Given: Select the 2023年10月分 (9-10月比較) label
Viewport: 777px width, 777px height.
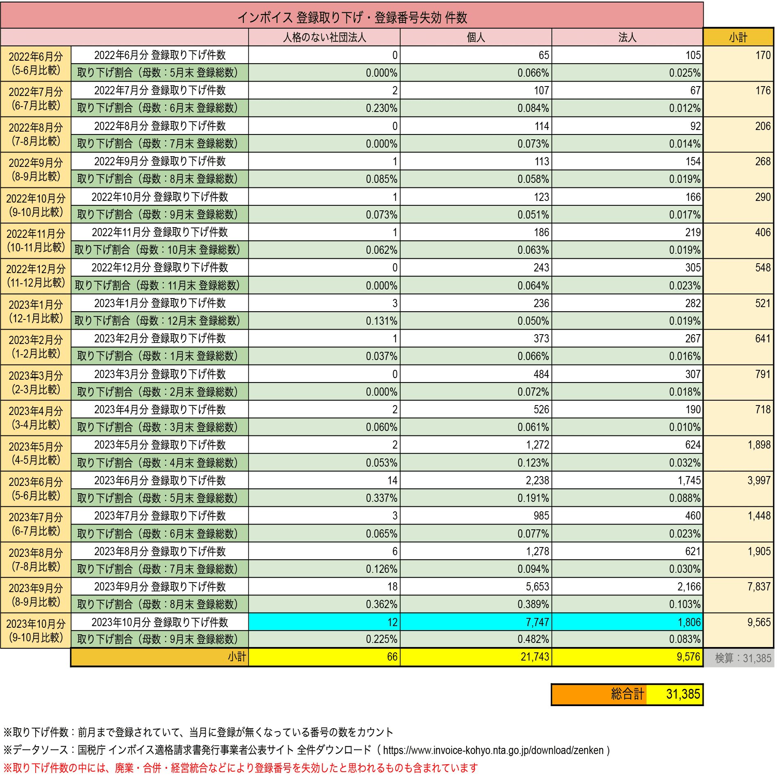Looking at the screenshot, I should [36, 631].
